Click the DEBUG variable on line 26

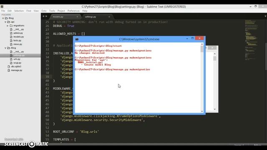pos(58,26)
